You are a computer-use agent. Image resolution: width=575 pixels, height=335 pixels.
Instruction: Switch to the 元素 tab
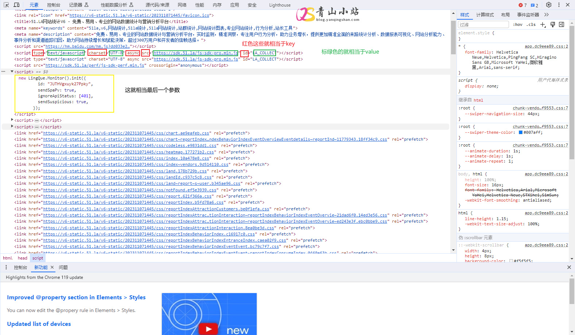34,5
